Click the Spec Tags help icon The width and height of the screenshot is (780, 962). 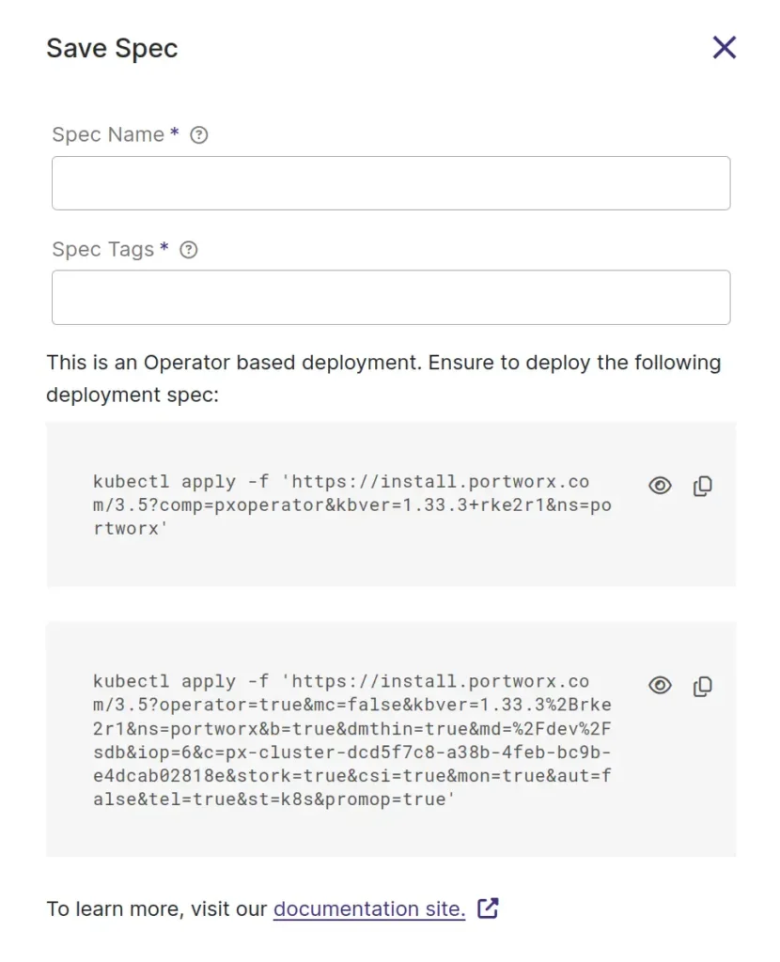pos(189,250)
